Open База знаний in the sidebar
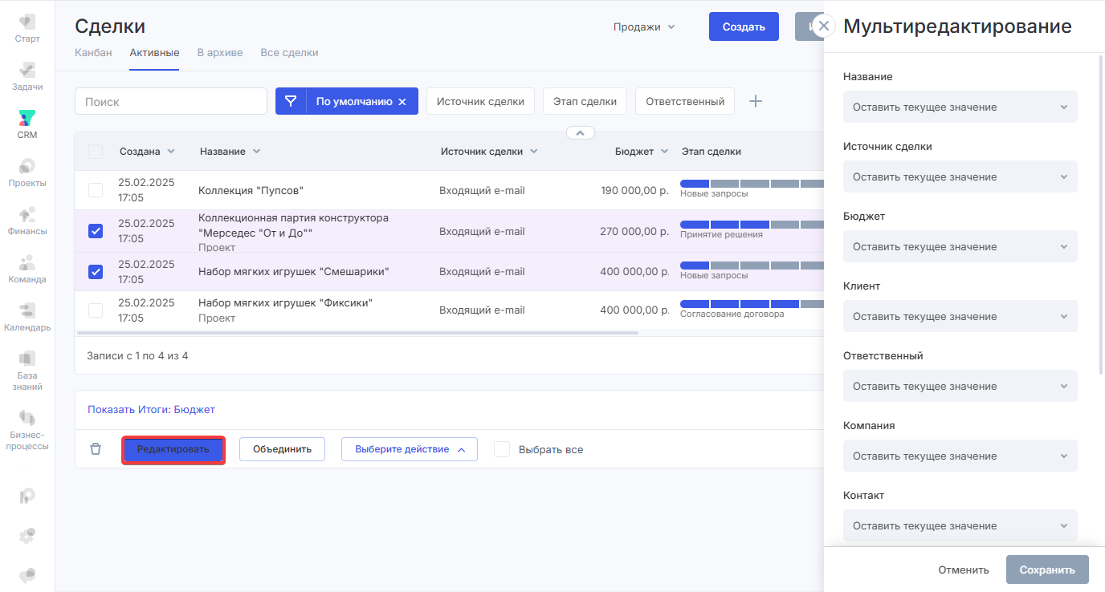The image size is (1105, 592). (27, 370)
